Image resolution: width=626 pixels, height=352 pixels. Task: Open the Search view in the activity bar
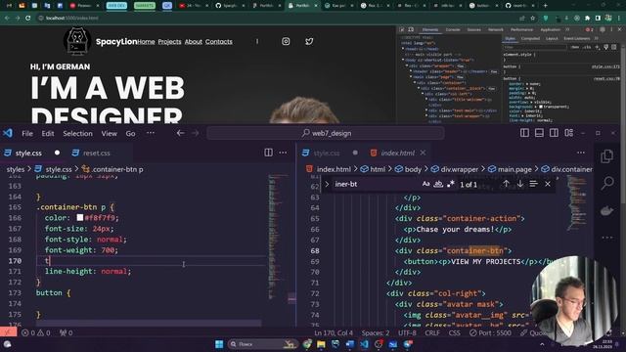pos(607,183)
